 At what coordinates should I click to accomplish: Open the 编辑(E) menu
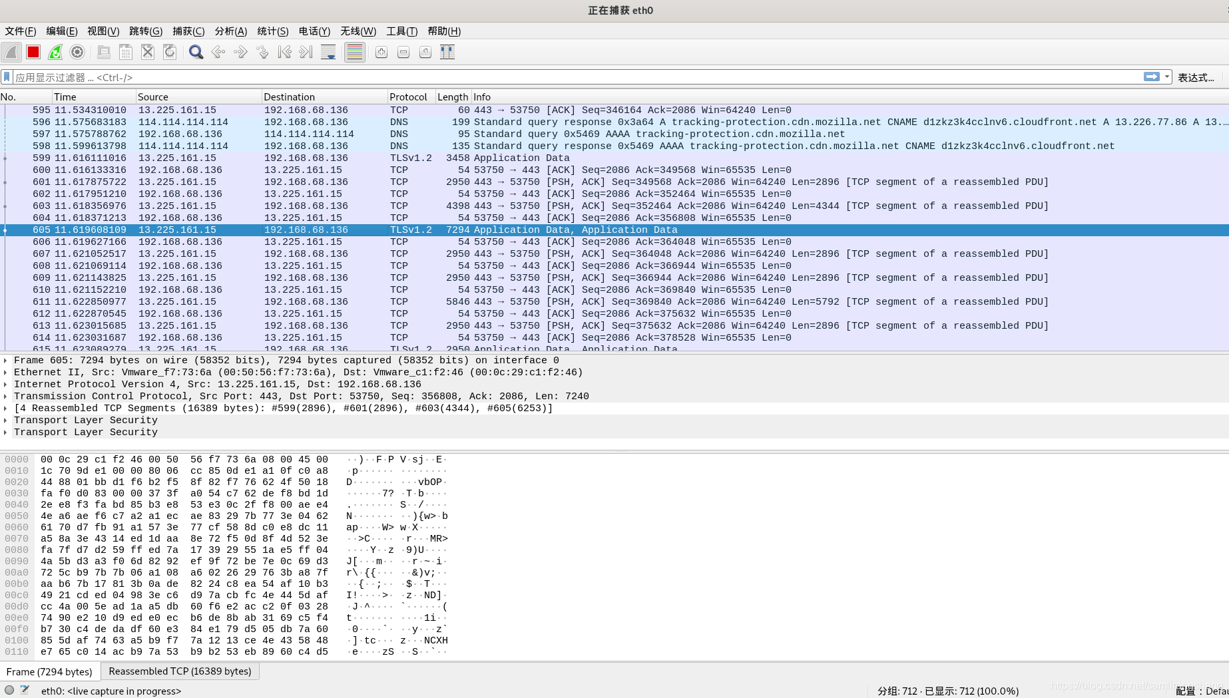[62, 31]
